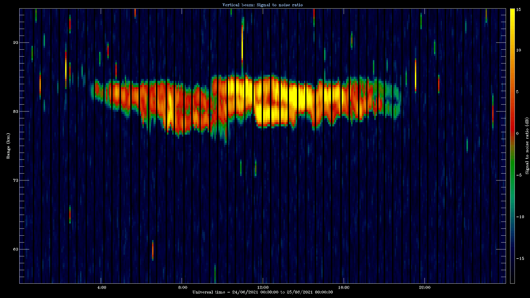The height and width of the screenshot is (298, 530).
Task: Click the x-axis label 'Universal time – 24/06/2021 00:00:00 to 25/06/2021 00:00:00'
Action: click(x=263, y=292)
